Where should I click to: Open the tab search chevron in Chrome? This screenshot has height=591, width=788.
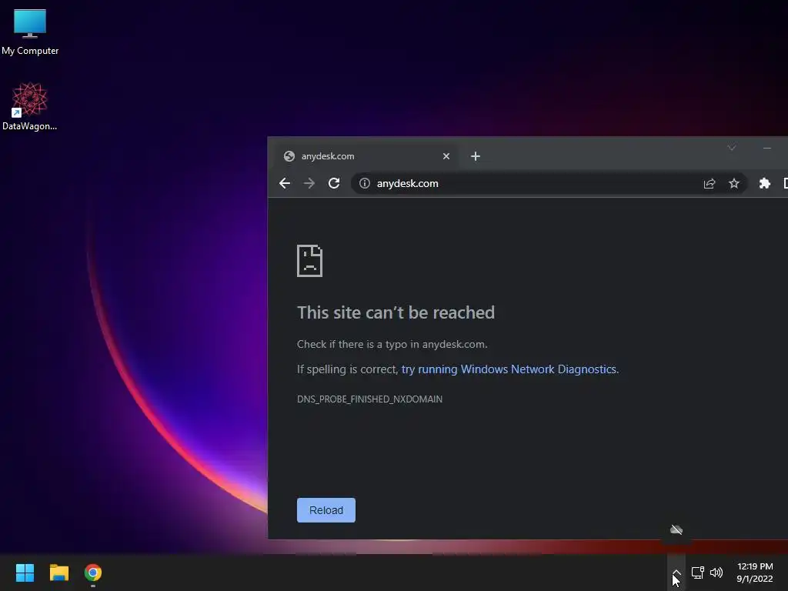tap(732, 148)
